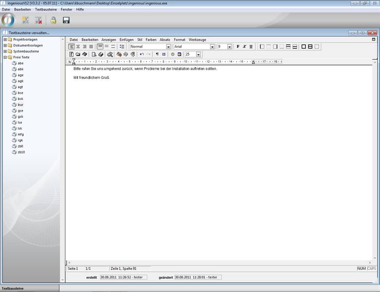Screen dimensions: 380x292
Task: Enable center text alignment
Action: (x=78, y=47)
